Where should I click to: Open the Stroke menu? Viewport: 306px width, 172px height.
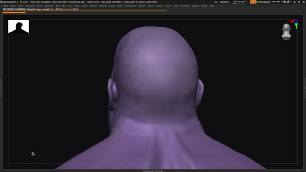click(159, 6)
